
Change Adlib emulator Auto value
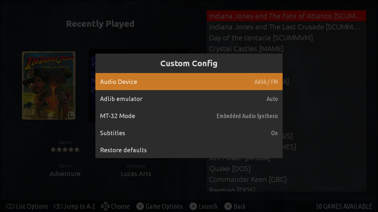click(x=272, y=99)
